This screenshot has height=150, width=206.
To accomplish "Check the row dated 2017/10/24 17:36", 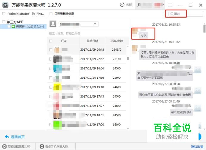I will point(51,78).
